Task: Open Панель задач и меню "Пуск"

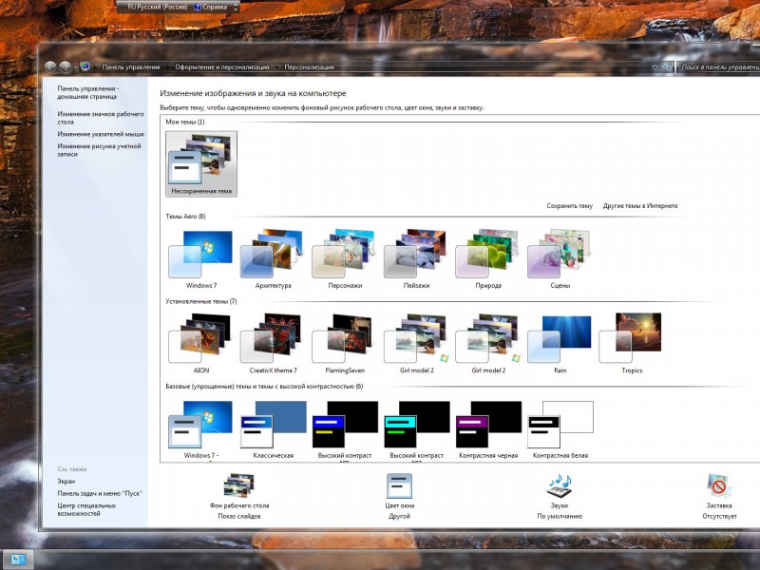Action: tap(100, 493)
